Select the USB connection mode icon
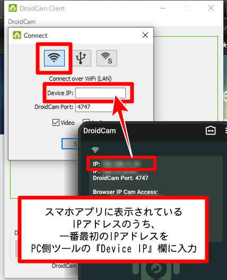 [82, 58]
